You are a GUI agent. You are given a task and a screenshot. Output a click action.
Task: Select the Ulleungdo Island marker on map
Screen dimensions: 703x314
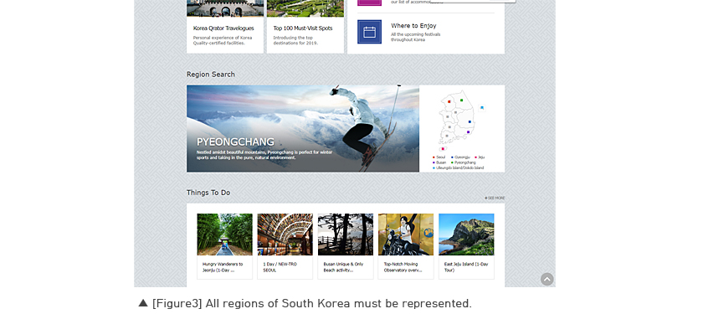pos(482,108)
